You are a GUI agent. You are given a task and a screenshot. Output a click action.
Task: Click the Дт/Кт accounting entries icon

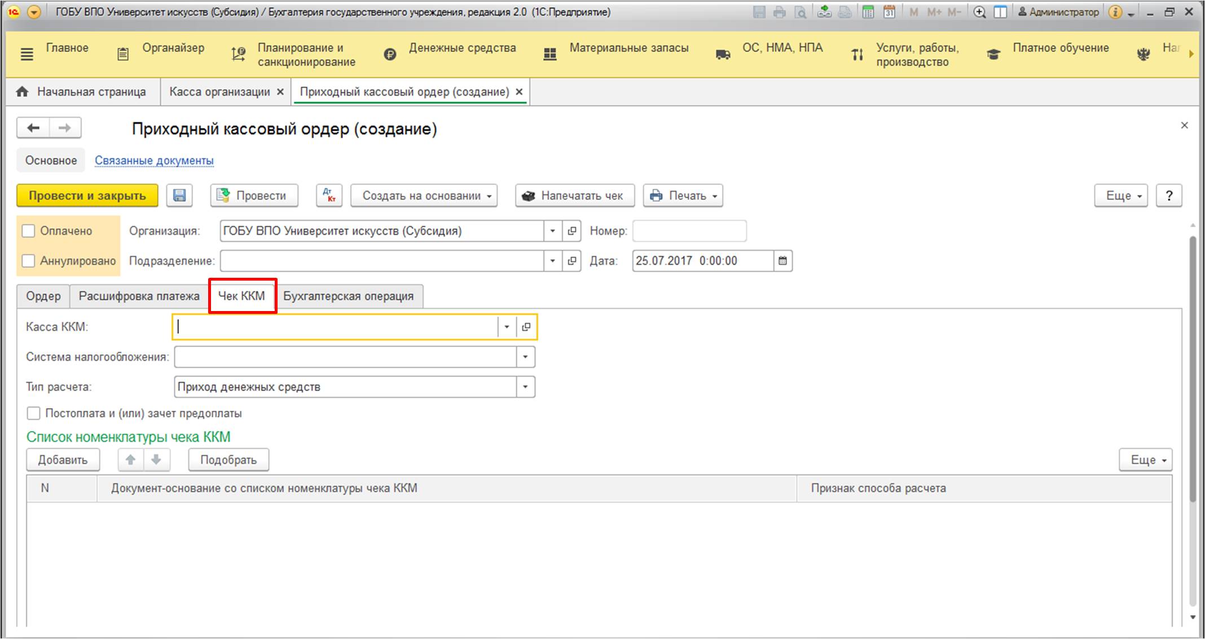329,196
